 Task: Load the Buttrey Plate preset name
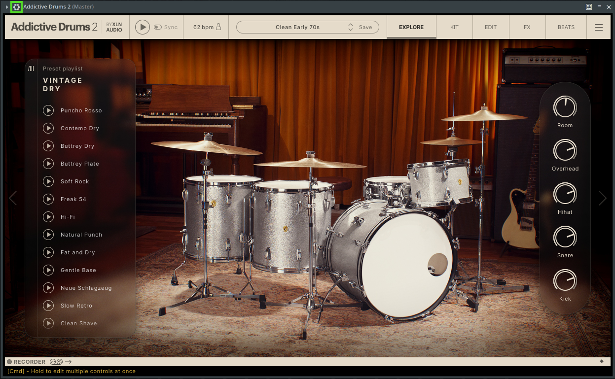coord(80,164)
